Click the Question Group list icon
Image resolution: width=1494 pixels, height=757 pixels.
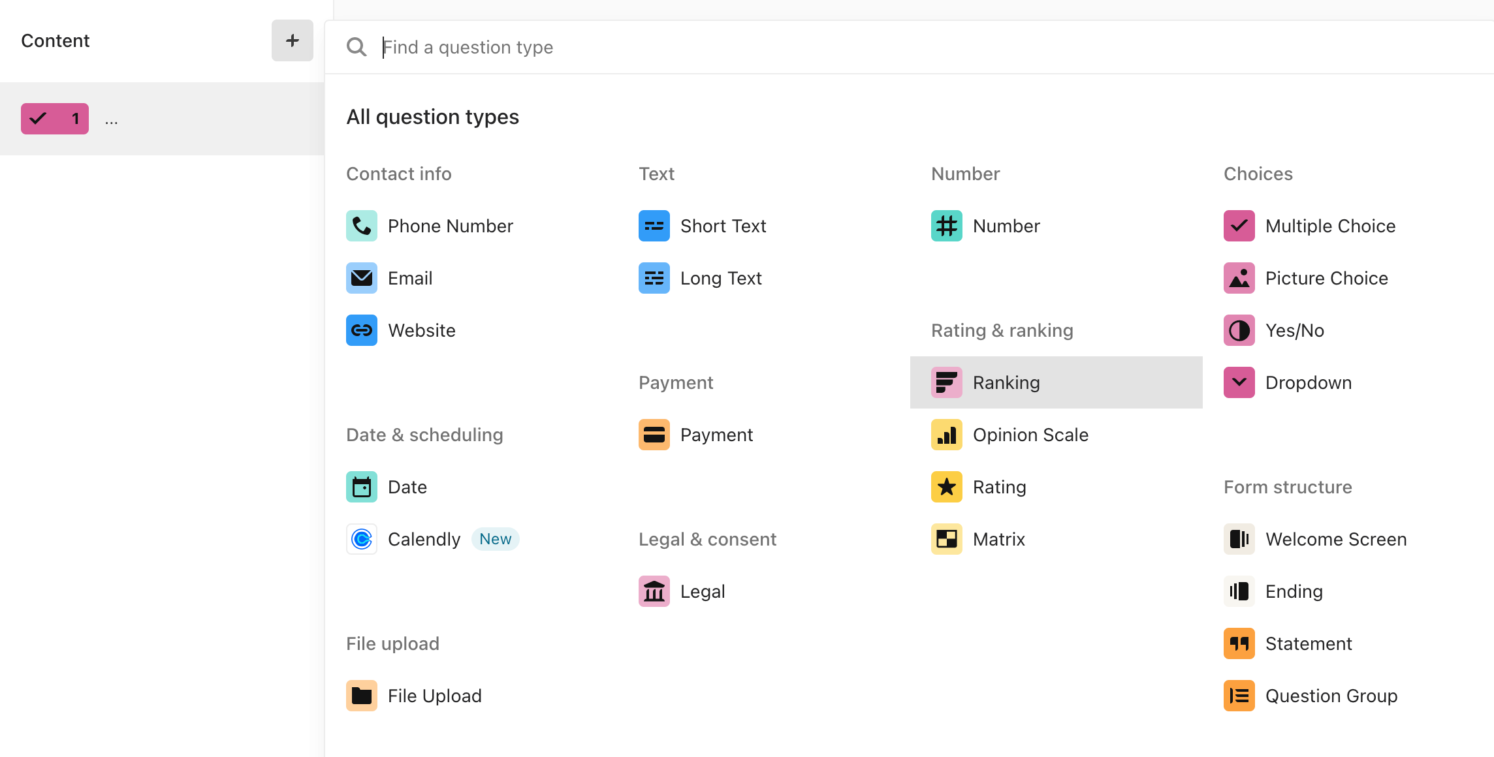click(x=1239, y=696)
